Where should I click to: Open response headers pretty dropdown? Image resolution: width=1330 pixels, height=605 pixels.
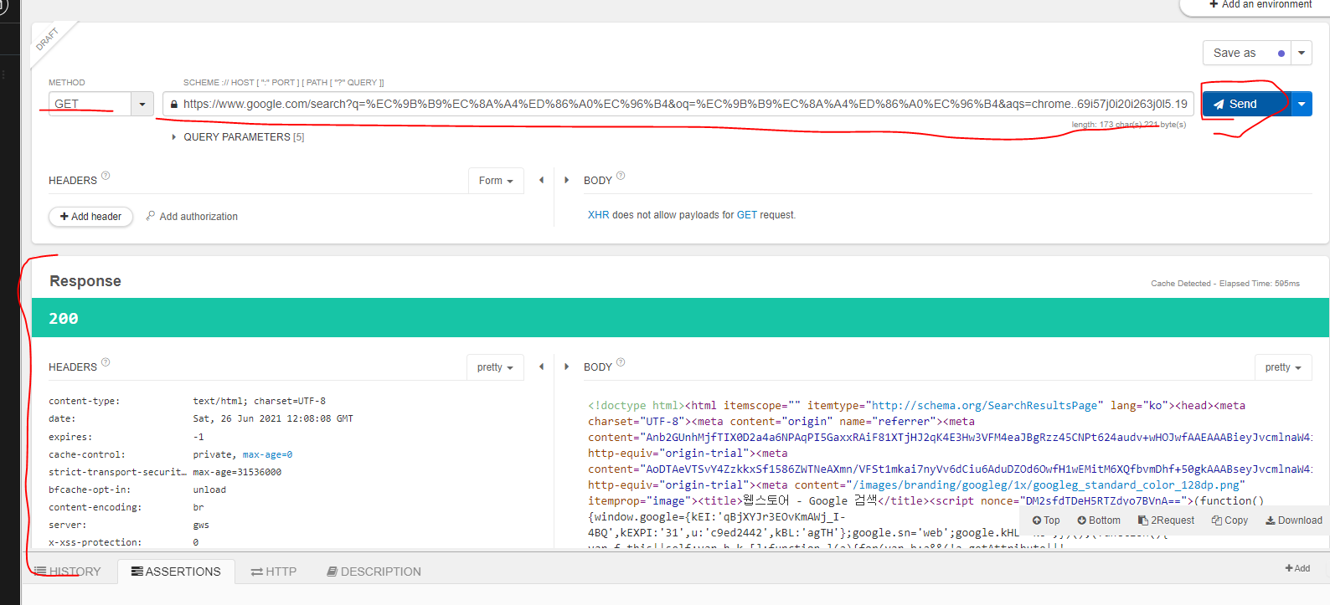pyautogui.click(x=495, y=367)
